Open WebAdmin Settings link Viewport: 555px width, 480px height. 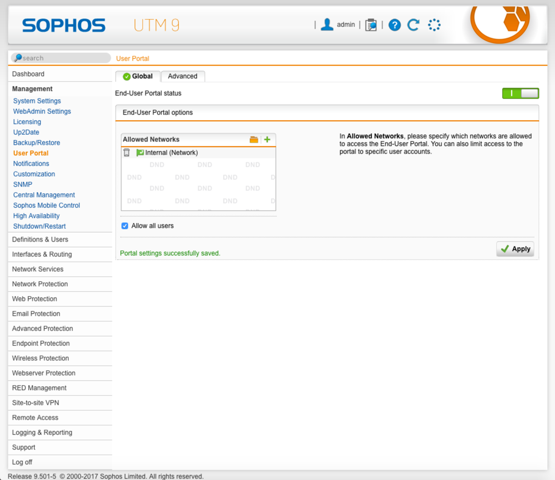[42, 111]
